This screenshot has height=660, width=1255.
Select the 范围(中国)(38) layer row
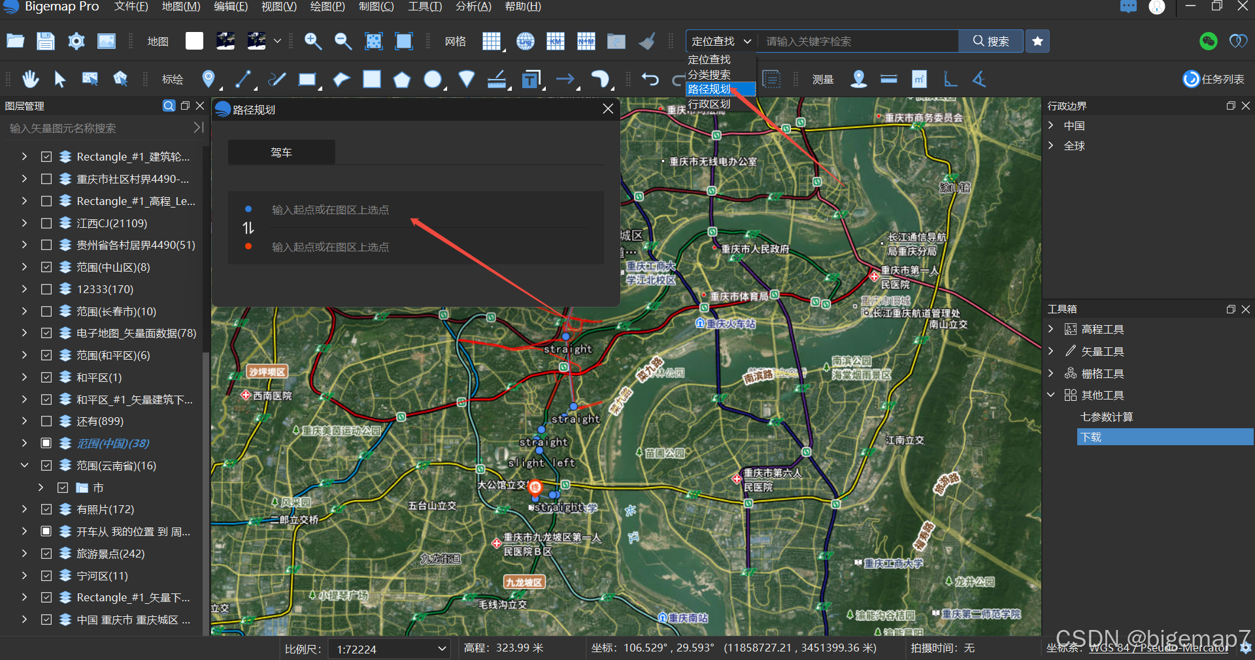click(113, 443)
